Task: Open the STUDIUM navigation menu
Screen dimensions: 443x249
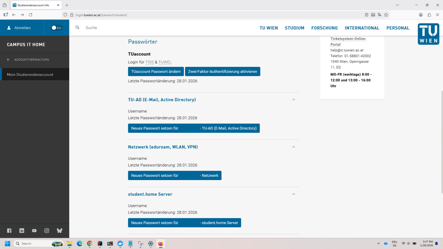Action: click(x=294, y=28)
